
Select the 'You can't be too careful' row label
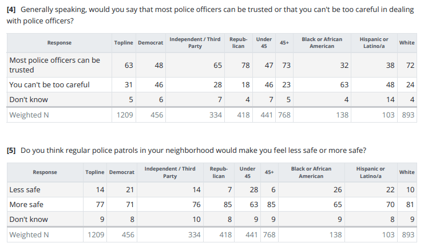tap(49, 84)
